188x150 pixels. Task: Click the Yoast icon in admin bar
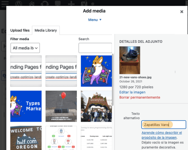point(84,3)
